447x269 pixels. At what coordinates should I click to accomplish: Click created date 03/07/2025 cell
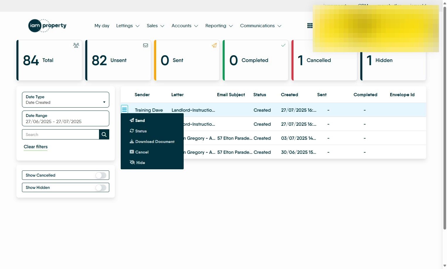(298, 138)
